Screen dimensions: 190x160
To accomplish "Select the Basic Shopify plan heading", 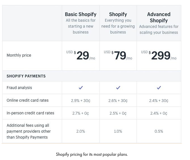I will pos(81,14).
